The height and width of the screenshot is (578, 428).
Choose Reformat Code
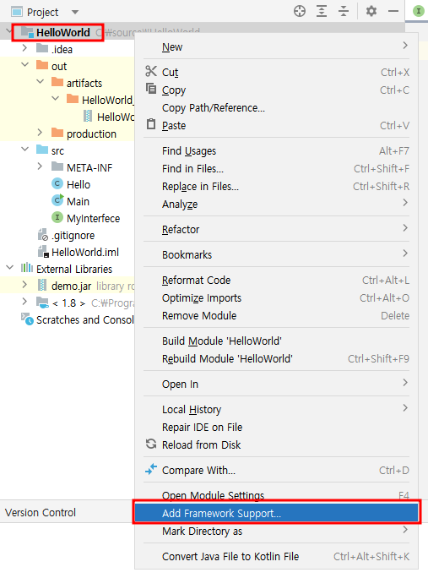point(276,281)
